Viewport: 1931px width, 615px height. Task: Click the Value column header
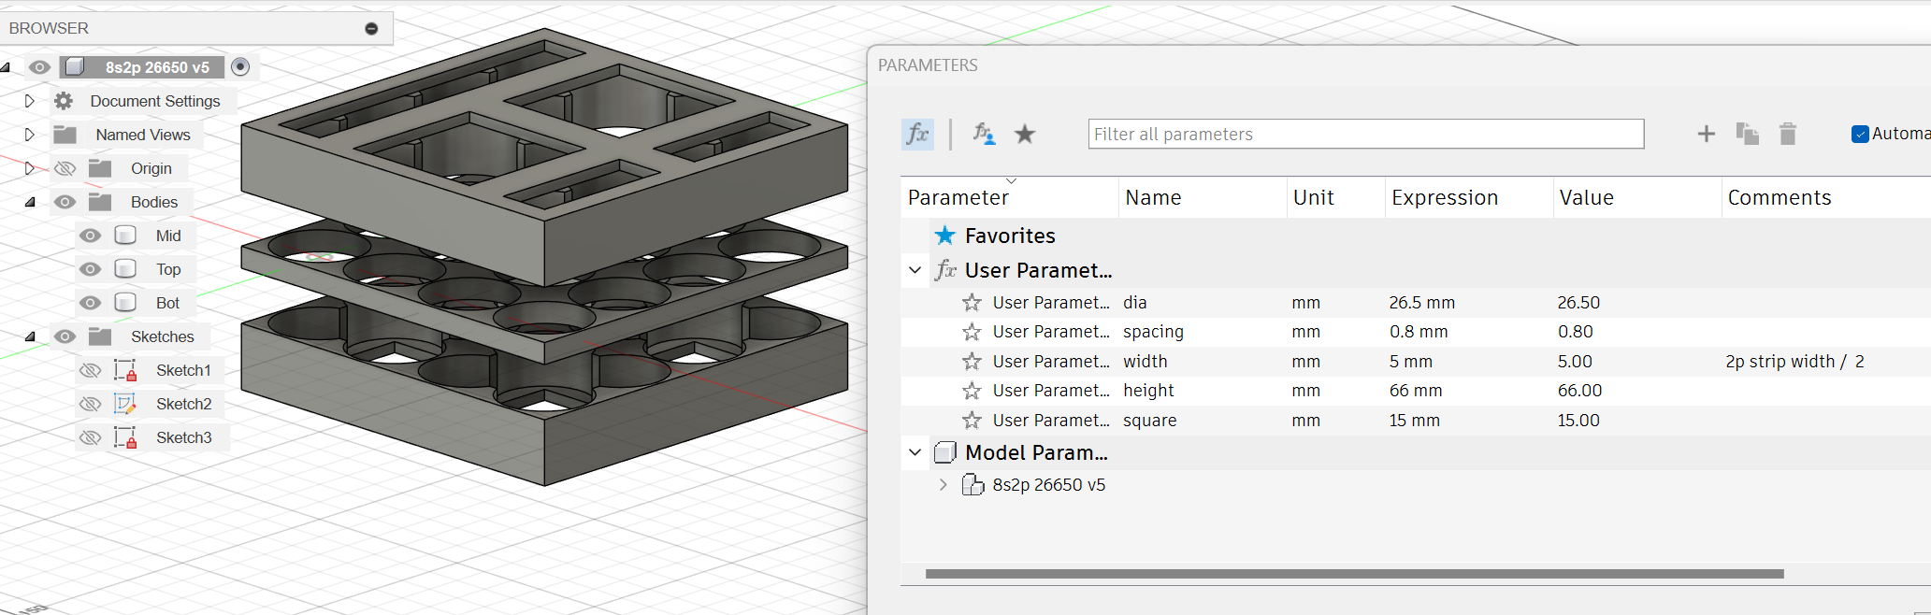tap(1637, 197)
